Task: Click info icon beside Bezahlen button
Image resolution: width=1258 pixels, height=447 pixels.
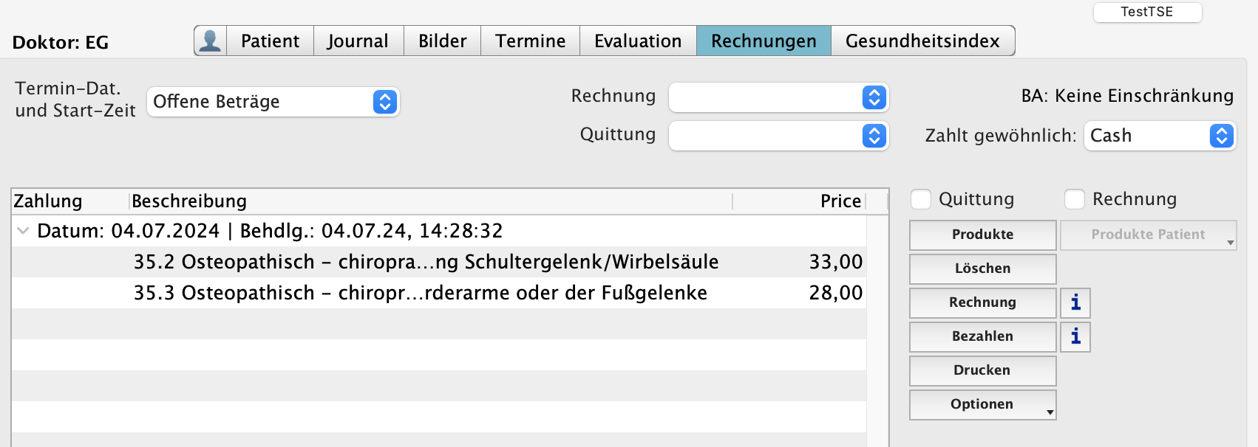Action: [x=1075, y=336]
